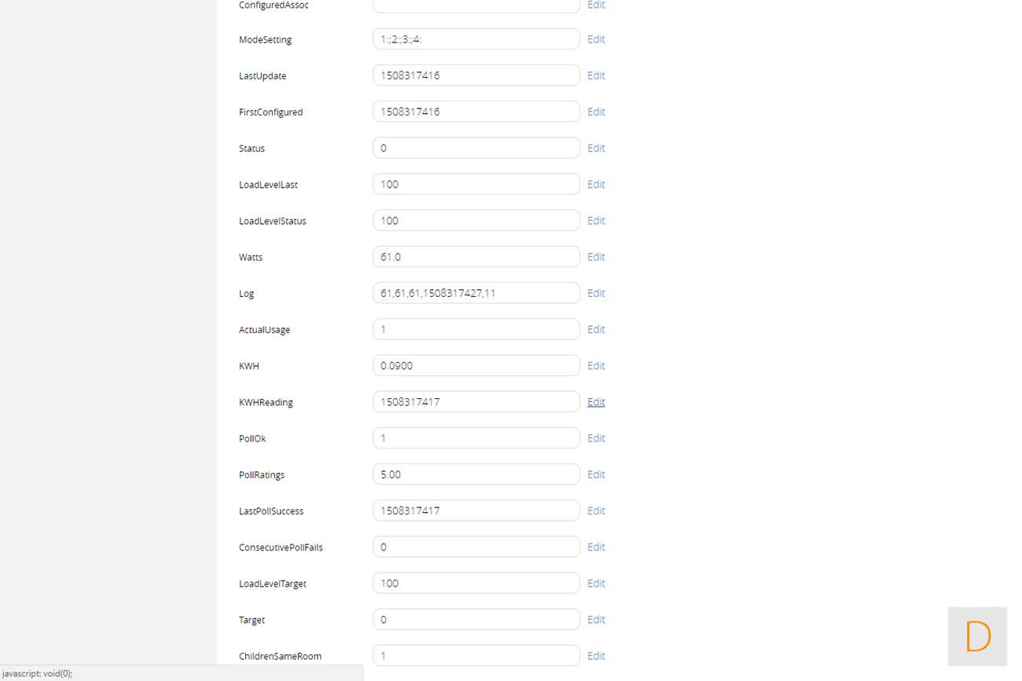
Task: Click Edit link next to LastUpdate
Action: pos(596,75)
